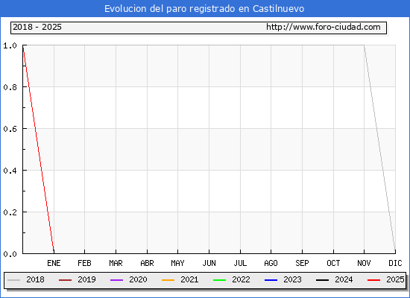Click the 0.4 y-axis value
This screenshot has width=410, height=298.
click(10, 171)
